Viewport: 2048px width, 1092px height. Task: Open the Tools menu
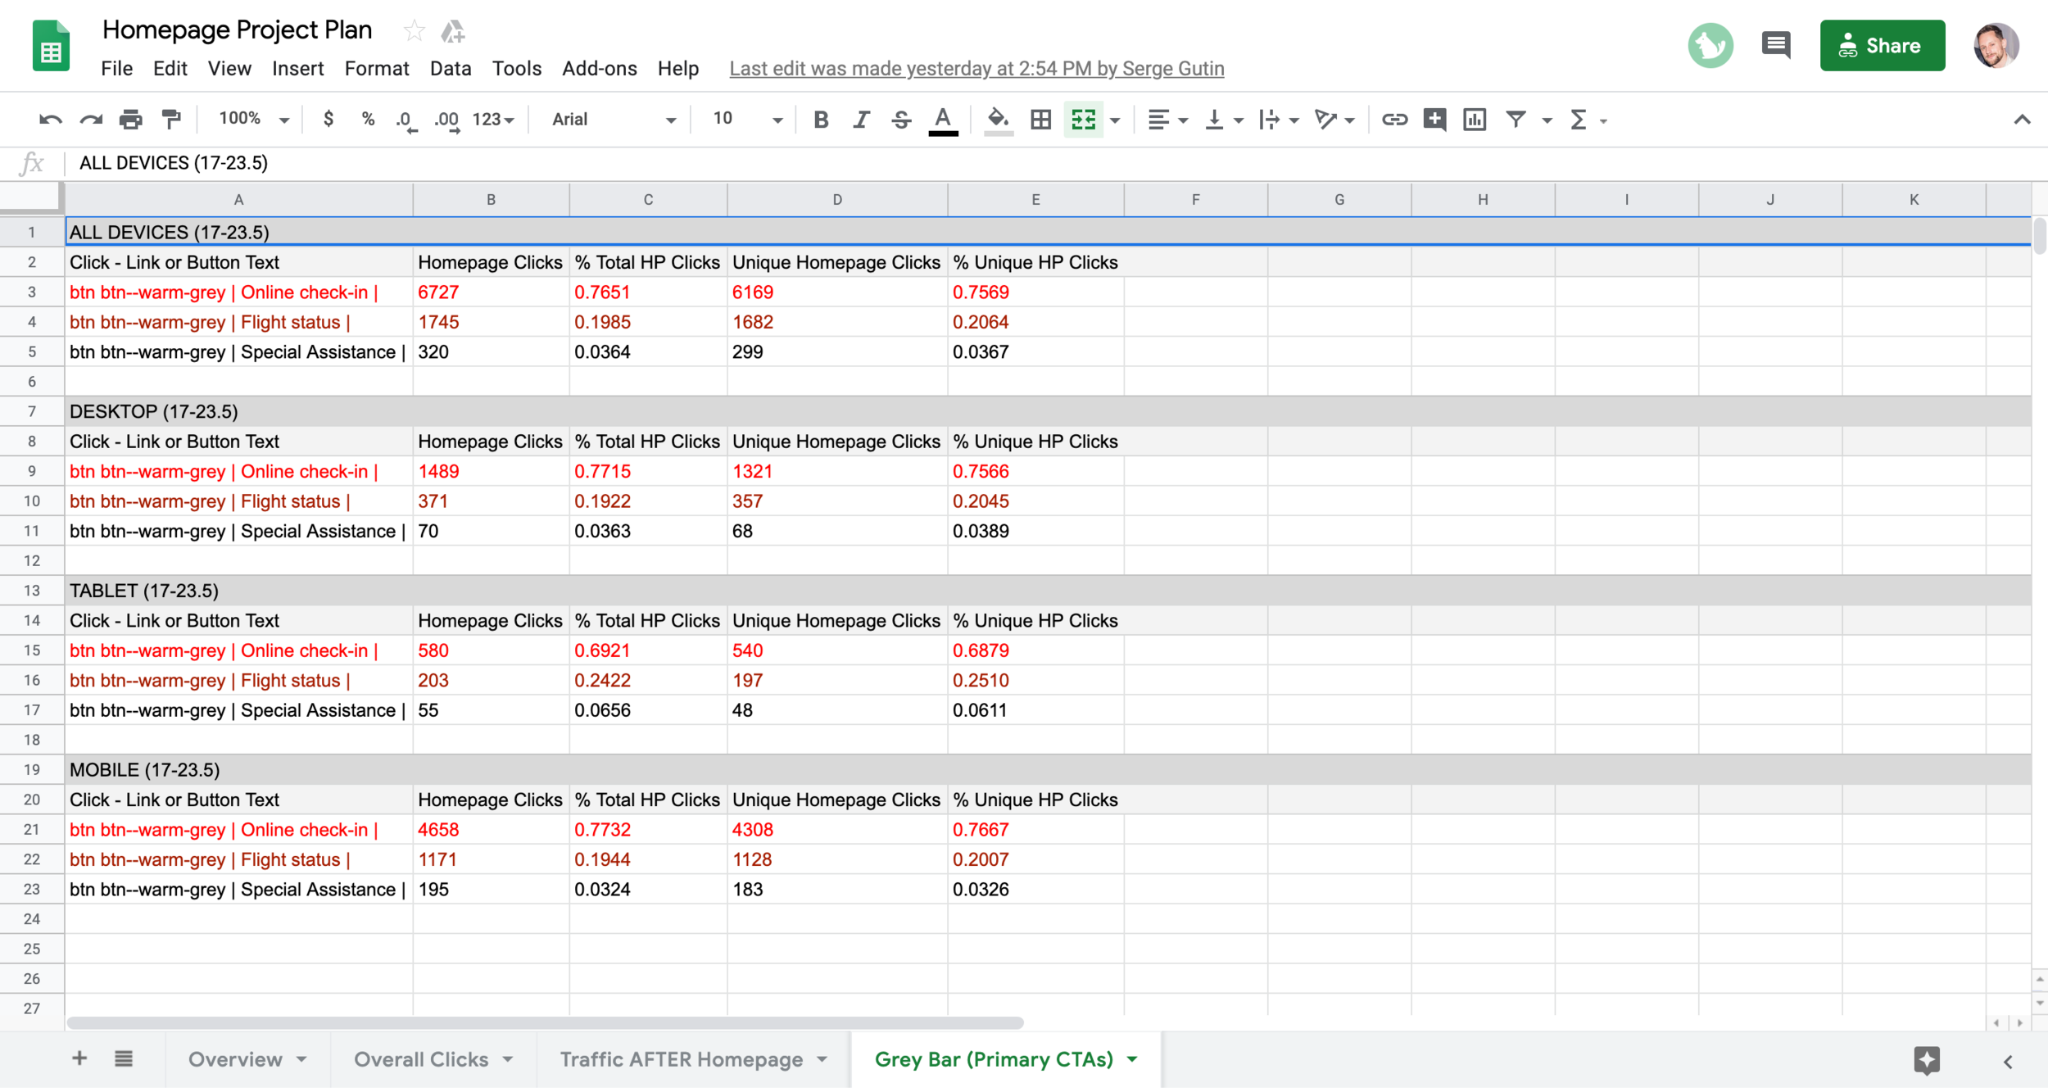(516, 69)
